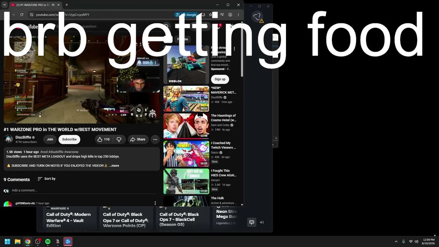Open the Roblox sponsored ad thumbnail
Image resolution: width=439 pixels, height=247 pixels.
point(186,65)
